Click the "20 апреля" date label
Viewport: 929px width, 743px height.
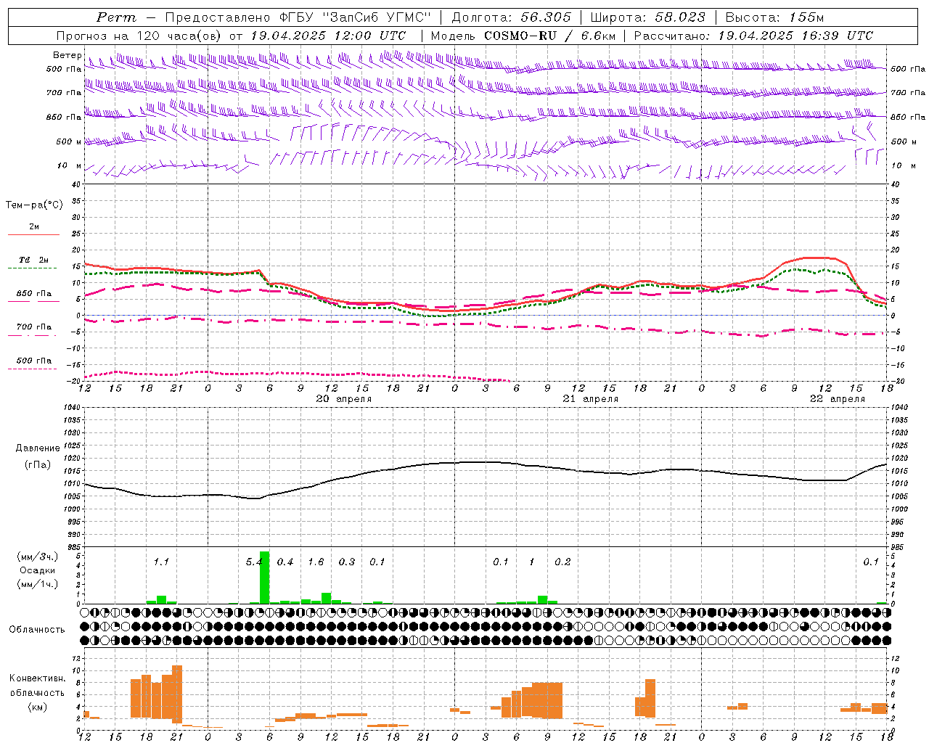(x=343, y=399)
